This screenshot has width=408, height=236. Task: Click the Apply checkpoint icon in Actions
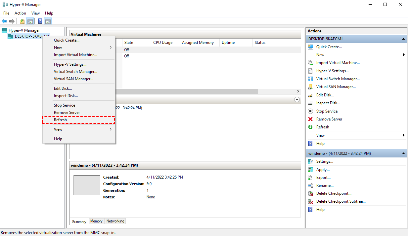point(310,170)
